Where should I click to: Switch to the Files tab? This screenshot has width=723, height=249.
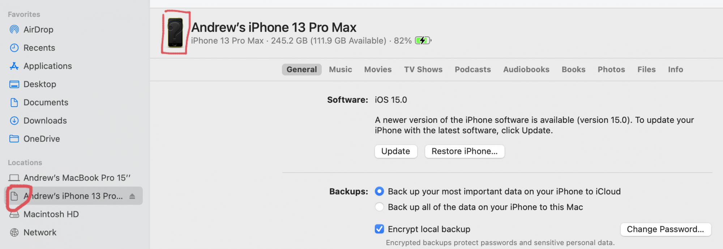coord(646,70)
